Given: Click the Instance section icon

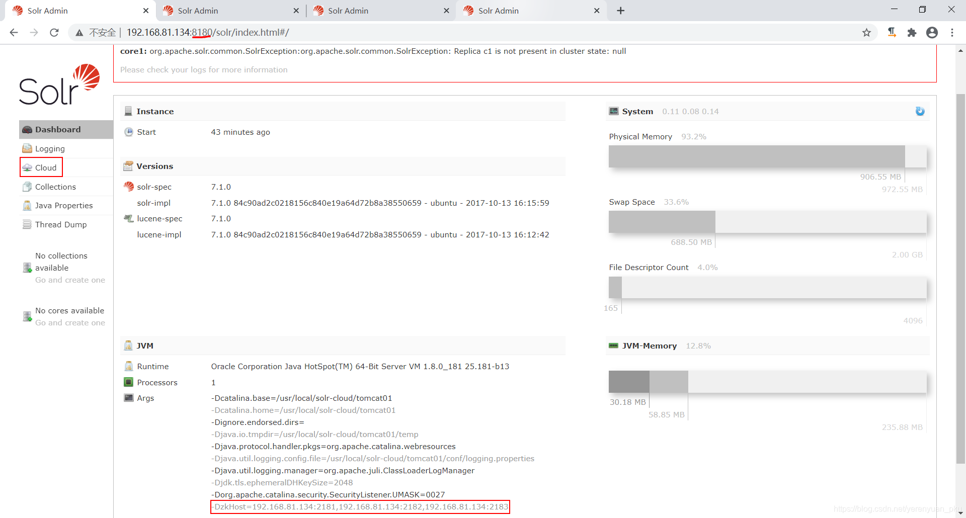Looking at the screenshot, I should click(x=128, y=111).
